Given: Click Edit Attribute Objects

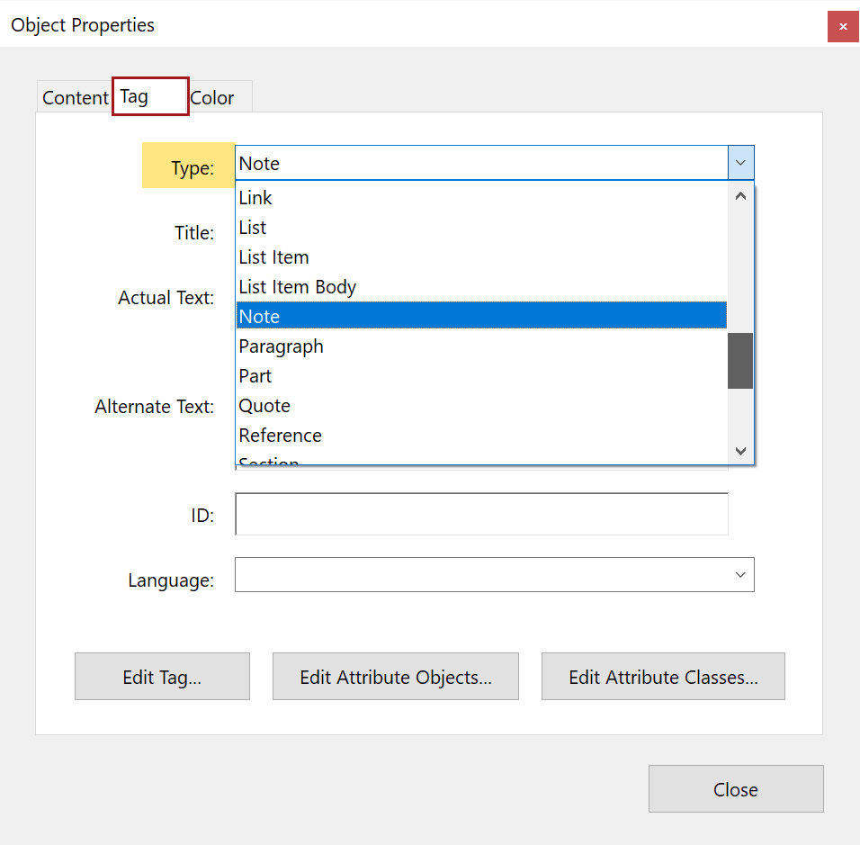Looking at the screenshot, I should tap(395, 676).
